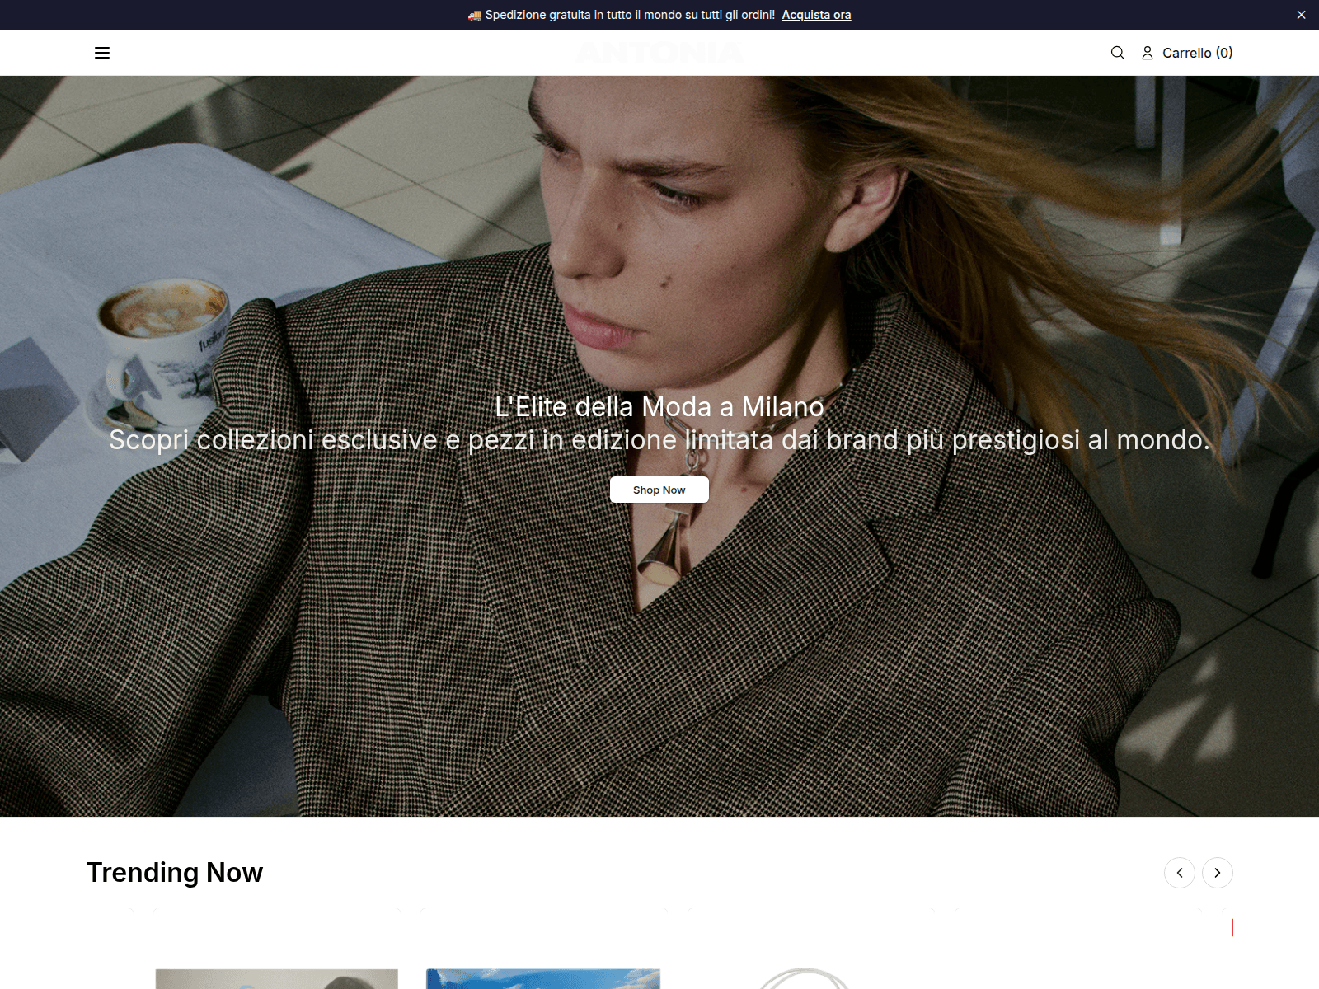Open the hamburger navigation menu

(x=102, y=53)
